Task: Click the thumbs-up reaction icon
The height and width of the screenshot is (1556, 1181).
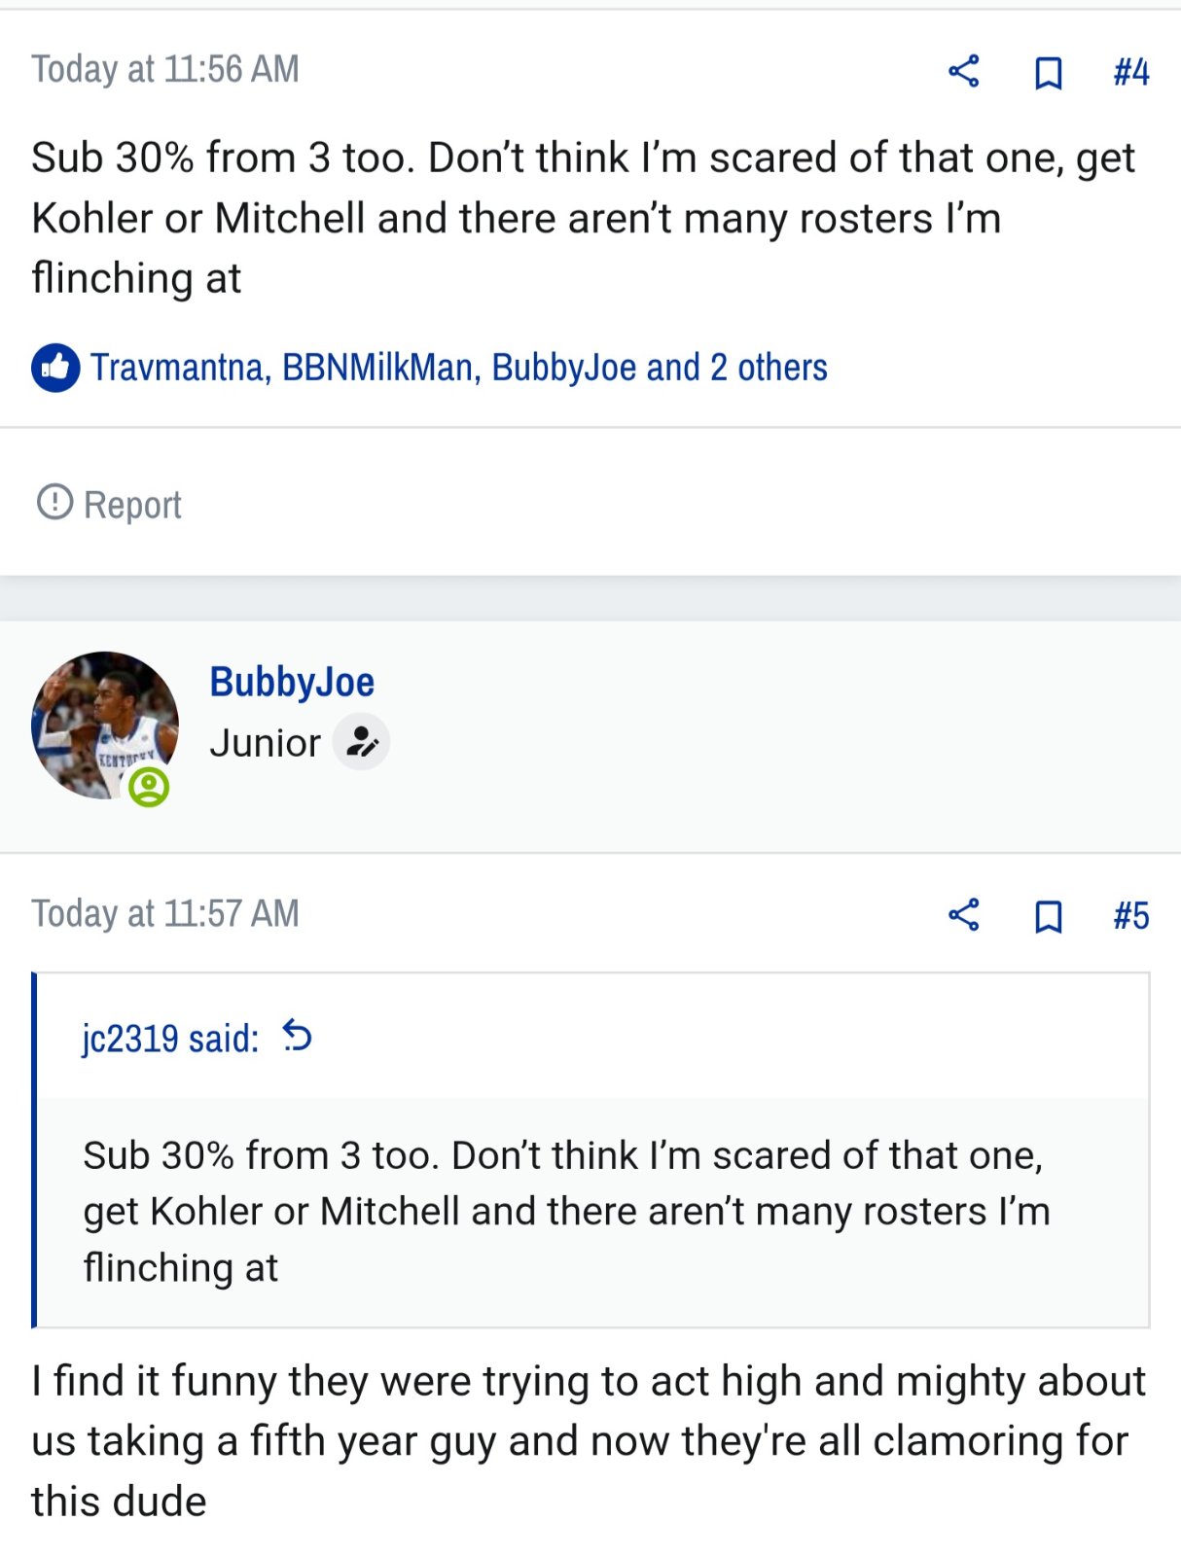Action: [x=55, y=368]
